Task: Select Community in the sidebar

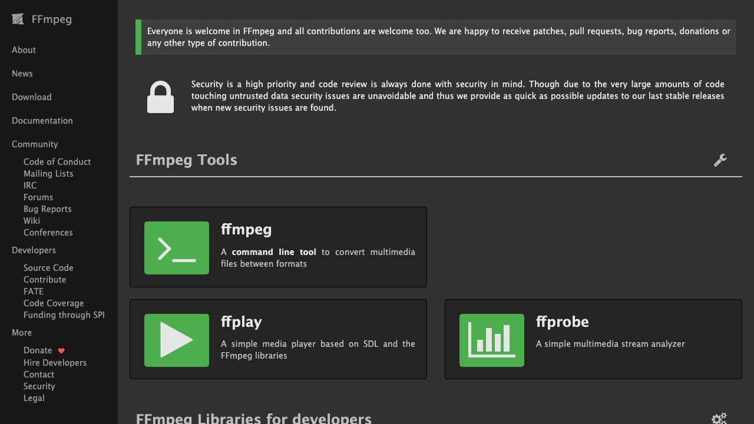Action: point(35,144)
